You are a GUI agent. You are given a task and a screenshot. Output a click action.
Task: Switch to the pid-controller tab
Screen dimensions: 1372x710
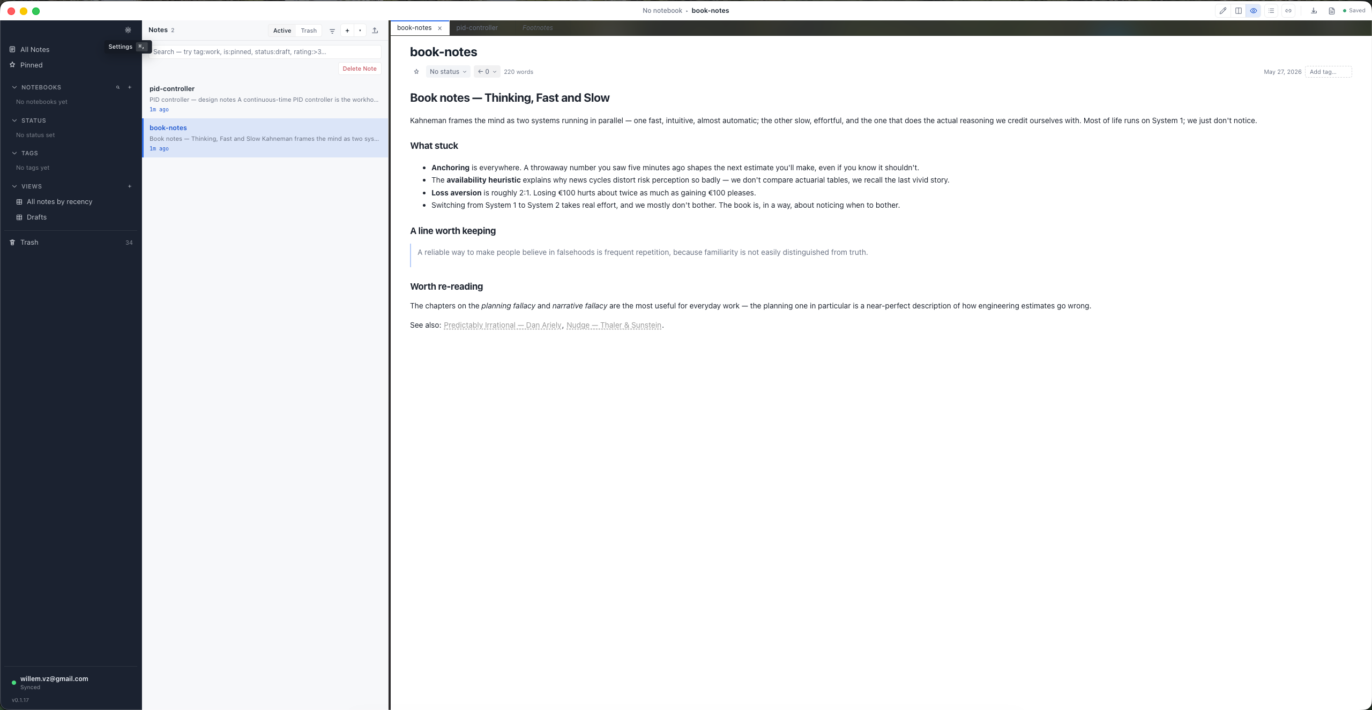point(477,28)
